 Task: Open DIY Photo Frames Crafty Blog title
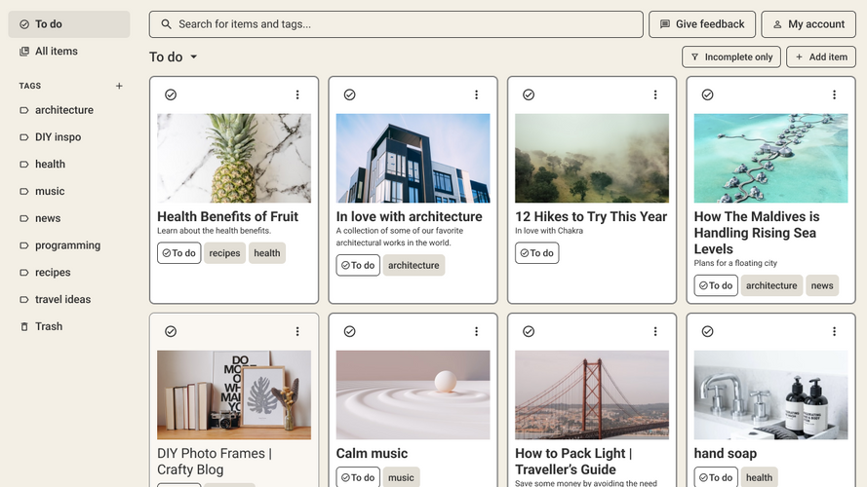pos(215,461)
